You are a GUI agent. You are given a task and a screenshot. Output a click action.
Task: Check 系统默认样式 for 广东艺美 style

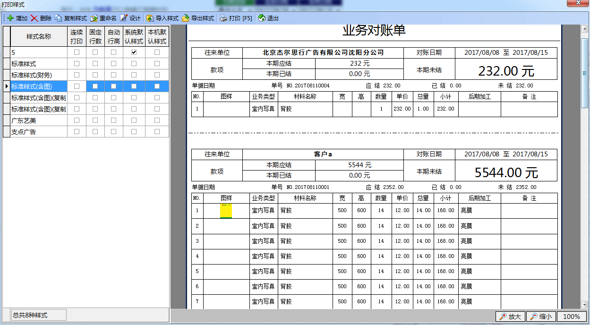point(134,120)
